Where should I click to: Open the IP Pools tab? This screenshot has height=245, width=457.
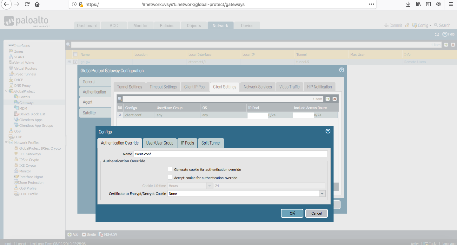(187, 143)
